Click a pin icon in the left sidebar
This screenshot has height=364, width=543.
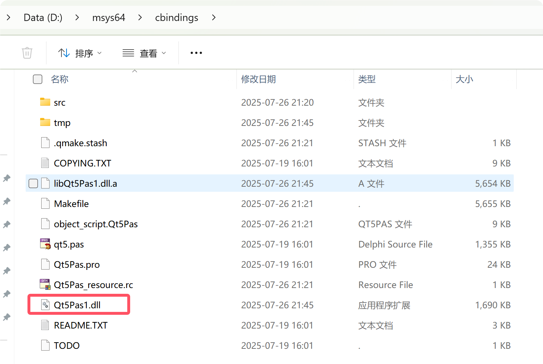click(7, 178)
